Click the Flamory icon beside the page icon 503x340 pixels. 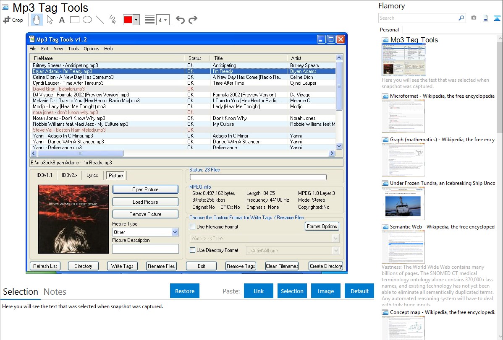[497, 18]
